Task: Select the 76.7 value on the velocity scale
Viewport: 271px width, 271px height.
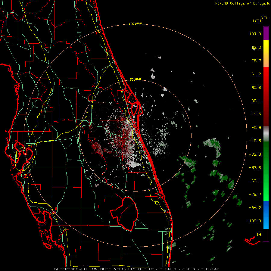Action: (x=256, y=61)
